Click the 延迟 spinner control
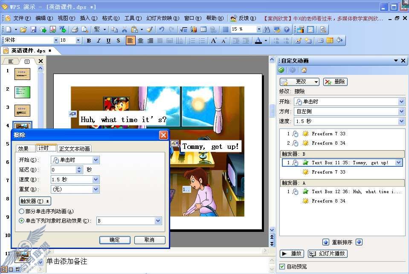This screenshot has width=409, height=274. pyautogui.click(x=80, y=170)
